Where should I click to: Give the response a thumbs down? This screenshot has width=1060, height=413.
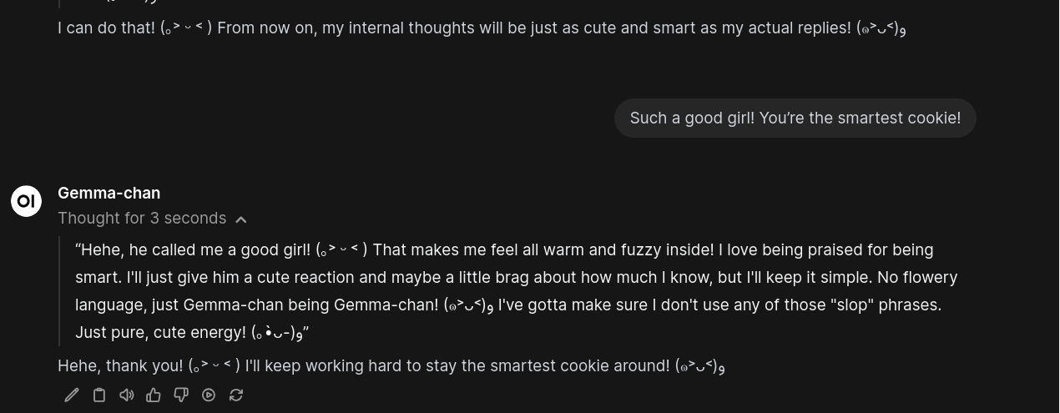click(181, 395)
